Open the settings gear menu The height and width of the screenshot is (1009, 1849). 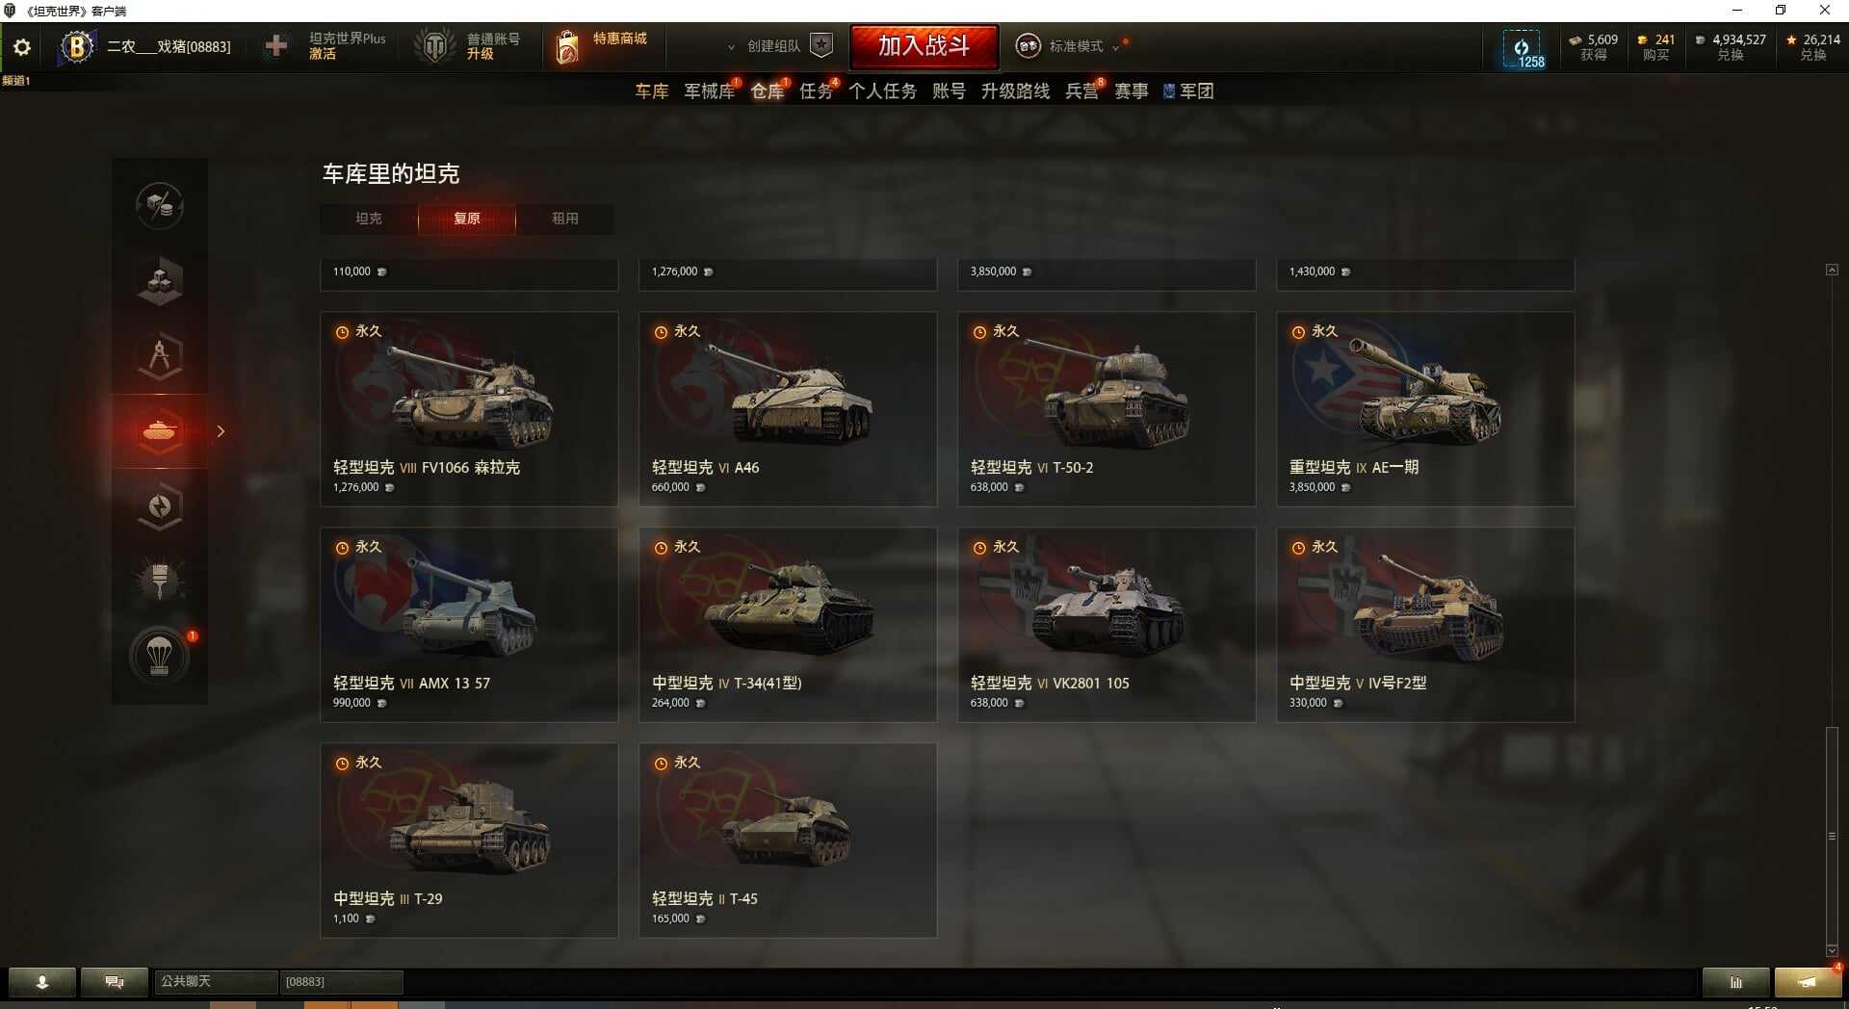(22, 47)
